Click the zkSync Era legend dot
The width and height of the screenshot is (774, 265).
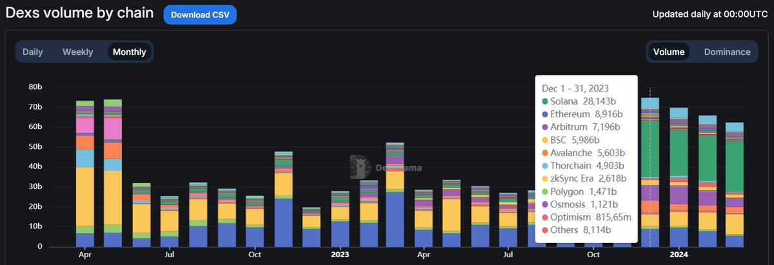point(545,179)
